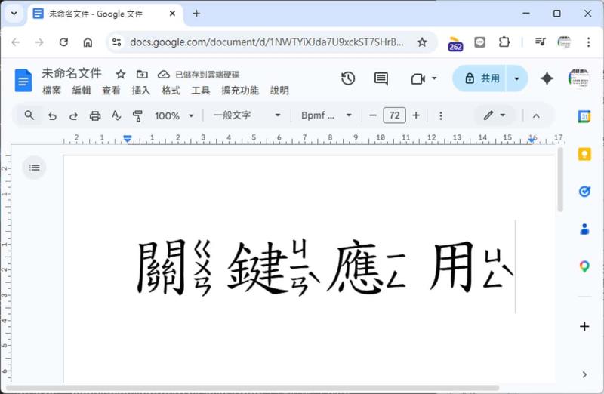Image resolution: width=604 pixels, height=394 pixels.
Task: Go to the browser home page
Action: pyautogui.click(x=88, y=42)
